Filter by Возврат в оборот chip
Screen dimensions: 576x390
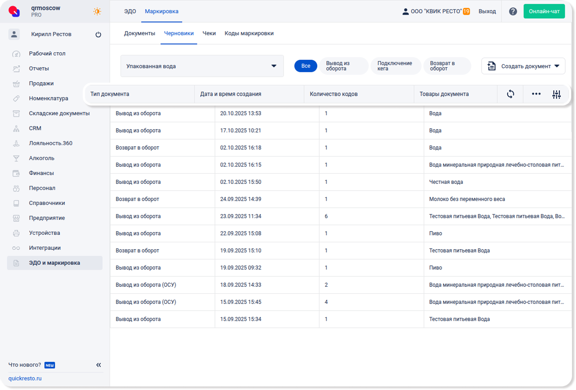pos(447,66)
